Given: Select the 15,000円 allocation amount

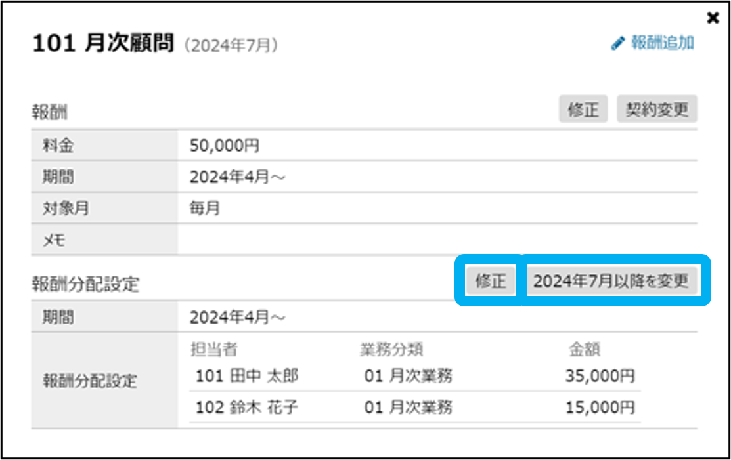Looking at the screenshot, I should (600, 408).
